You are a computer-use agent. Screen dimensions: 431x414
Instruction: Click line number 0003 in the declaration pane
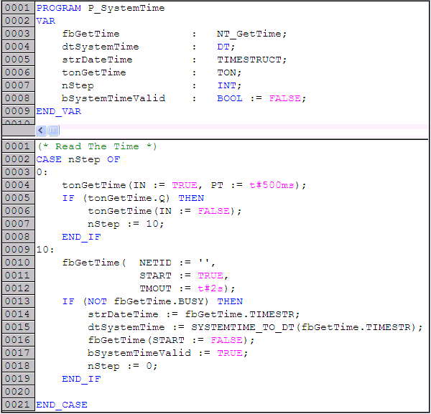point(17,34)
